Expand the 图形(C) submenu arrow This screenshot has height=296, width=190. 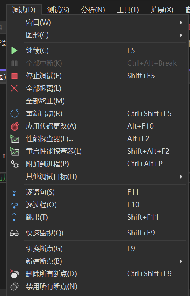[x=181, y=35]
